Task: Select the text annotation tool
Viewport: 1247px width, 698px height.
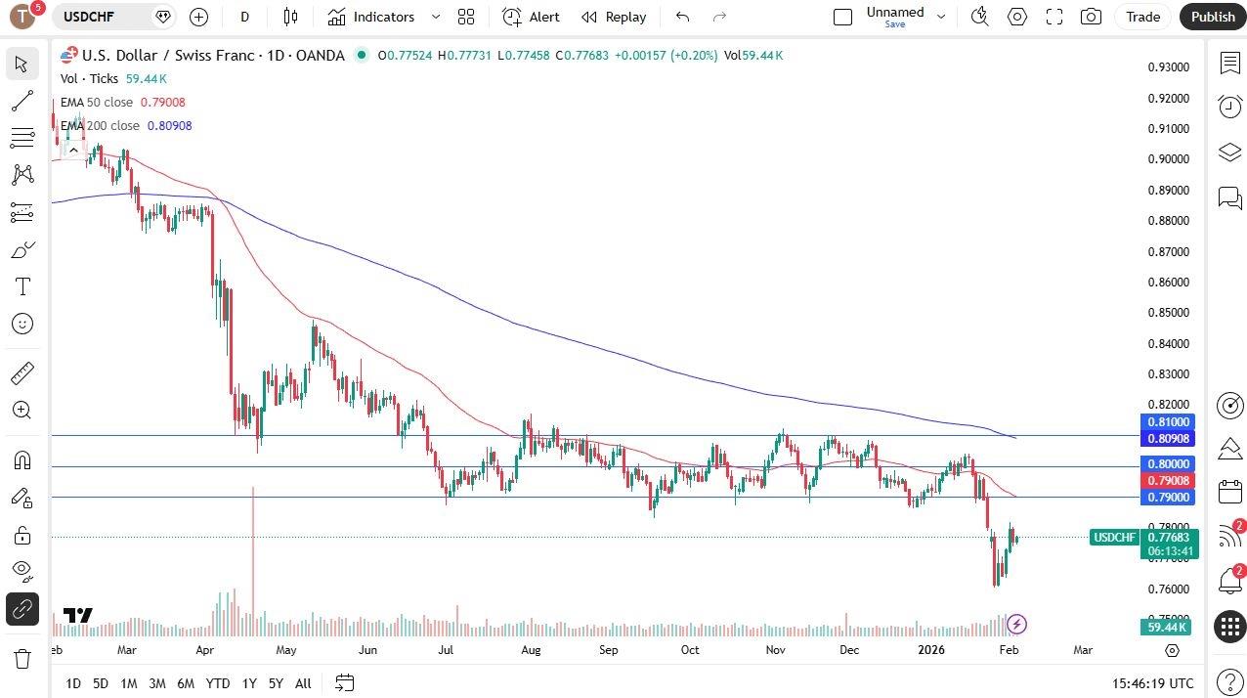Action: click(x=21, y=286)
